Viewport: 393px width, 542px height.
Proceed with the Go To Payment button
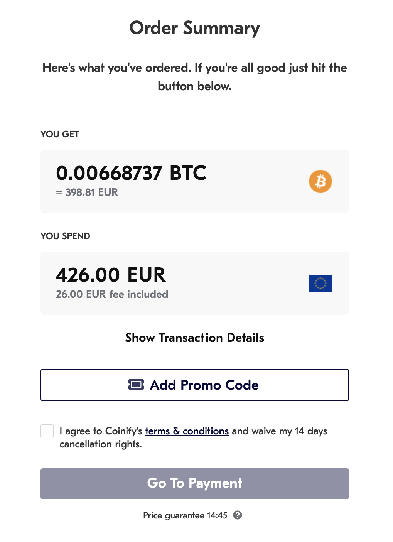point(194,483)
